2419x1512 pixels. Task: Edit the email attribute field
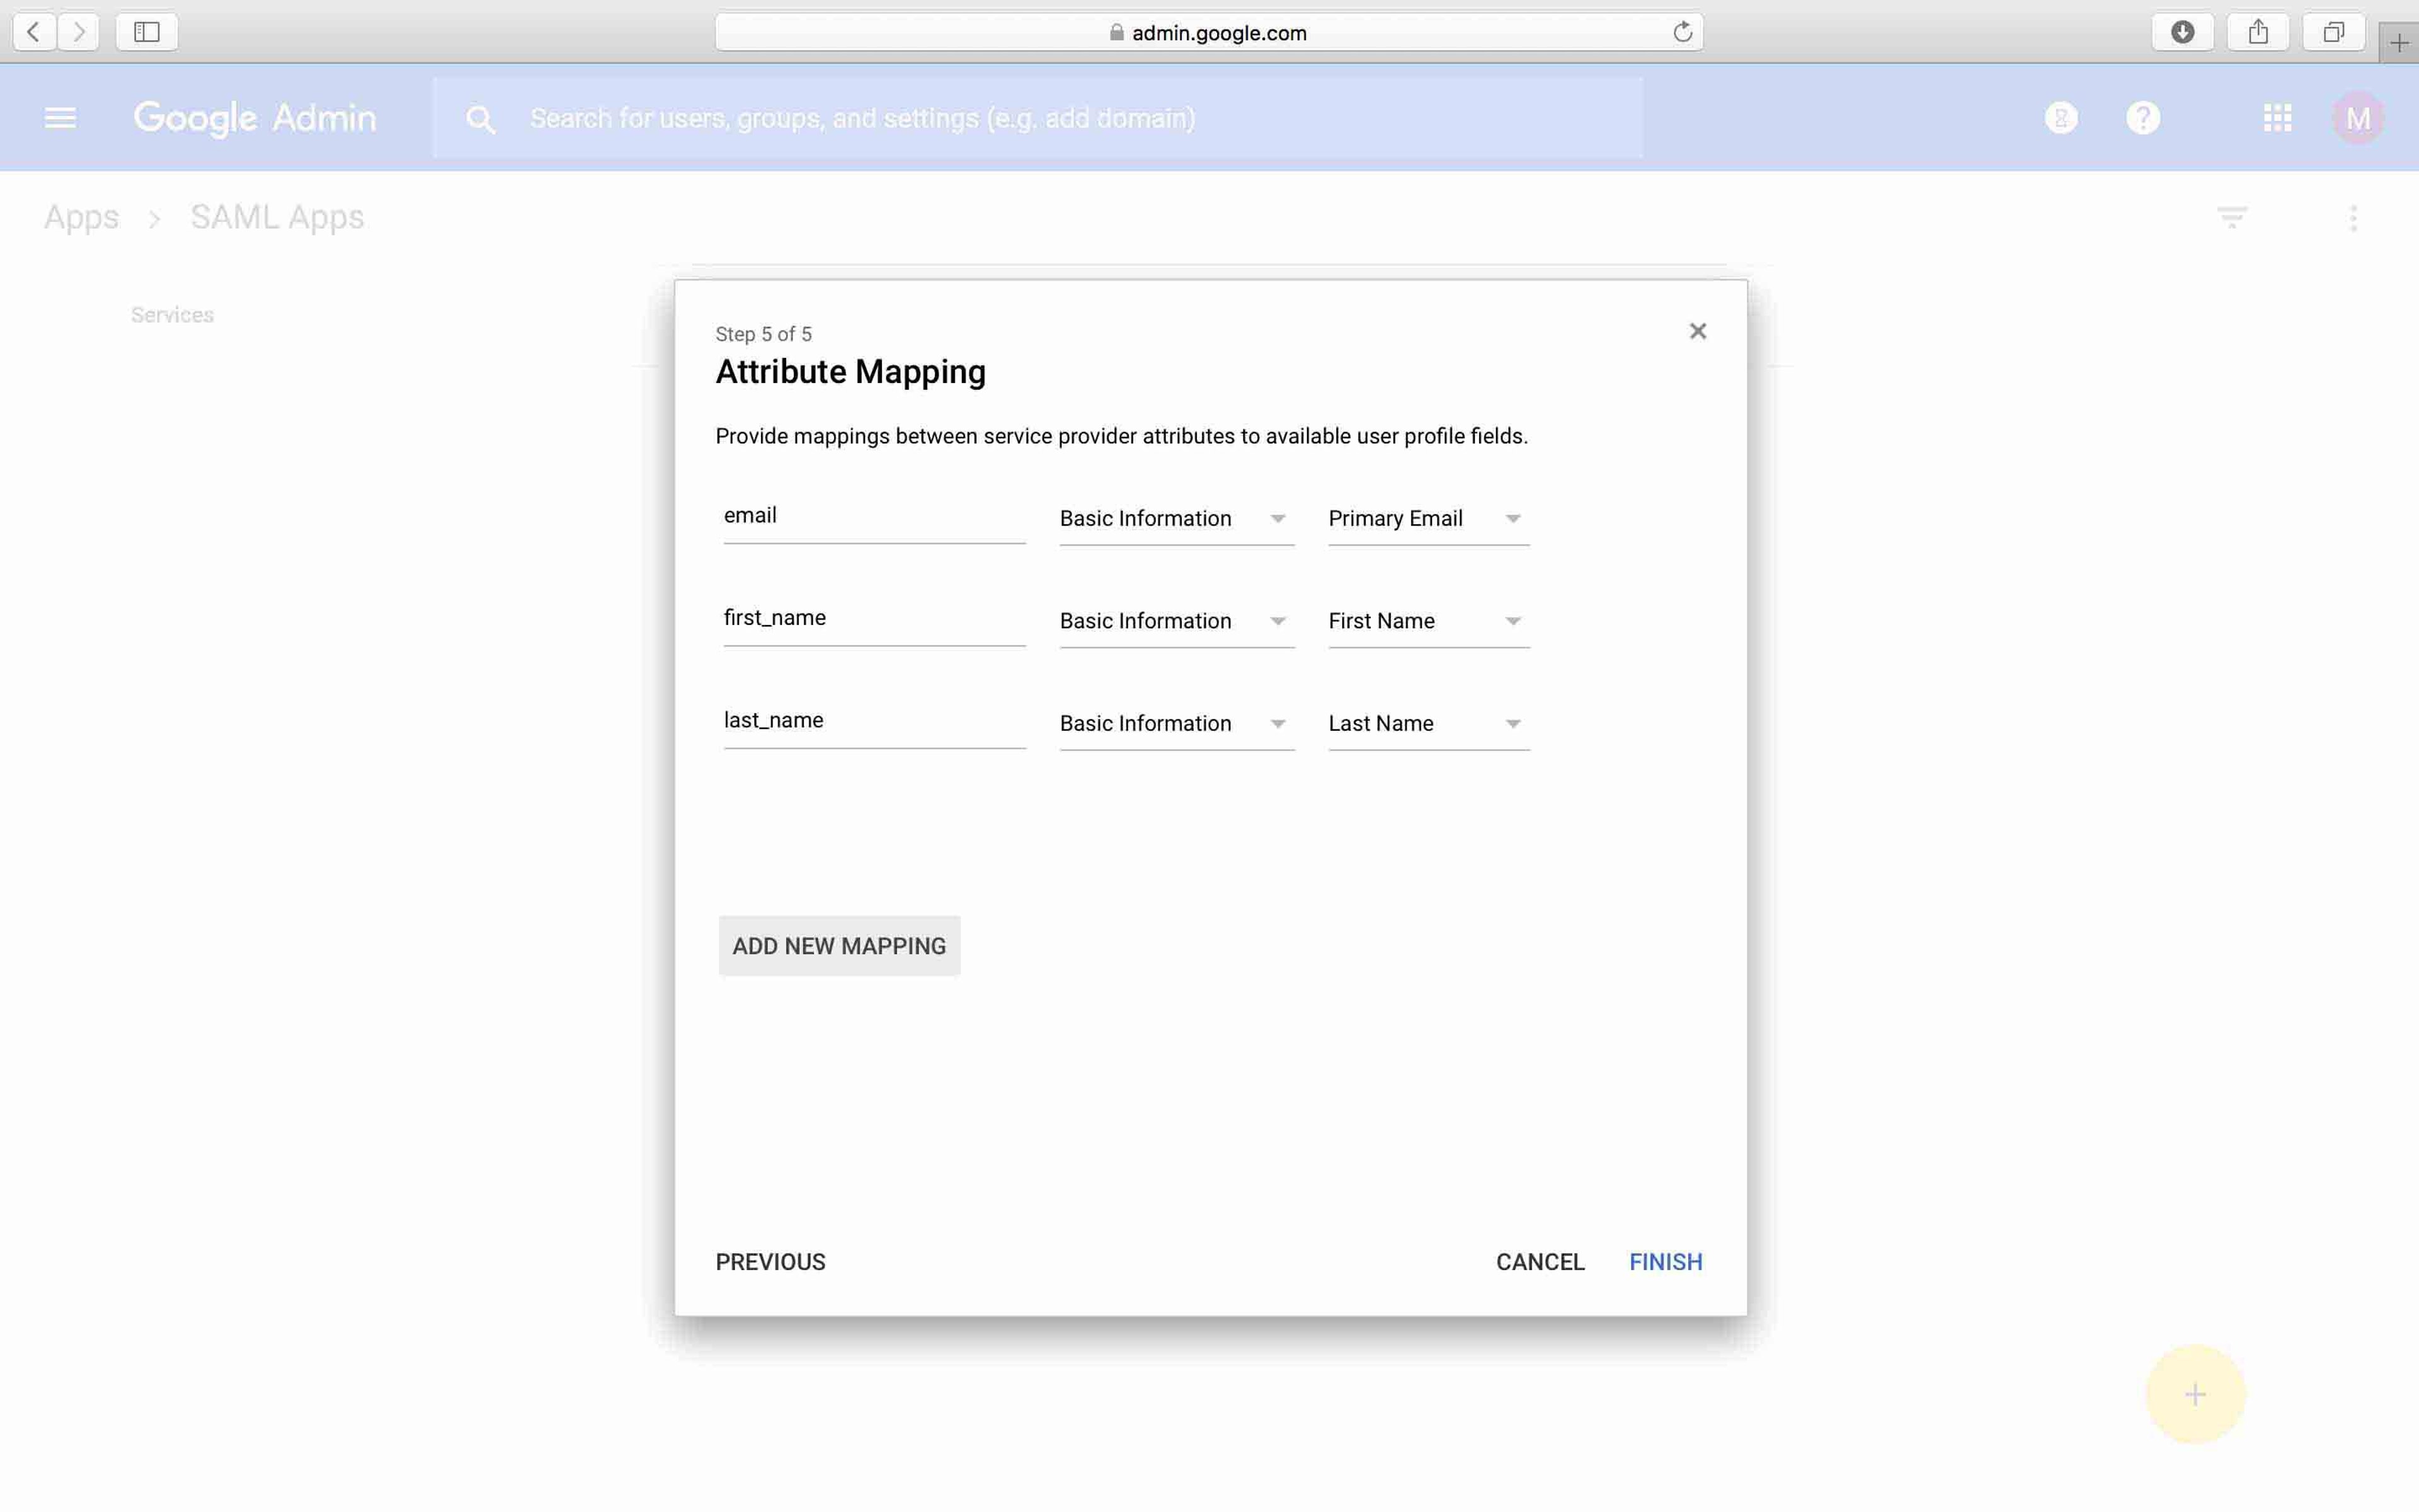[x=874, y=516]
